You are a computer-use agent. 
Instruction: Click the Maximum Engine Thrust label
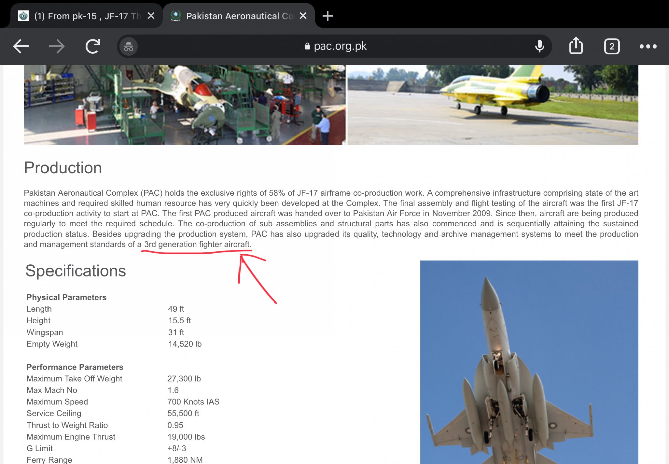point(71,437)
